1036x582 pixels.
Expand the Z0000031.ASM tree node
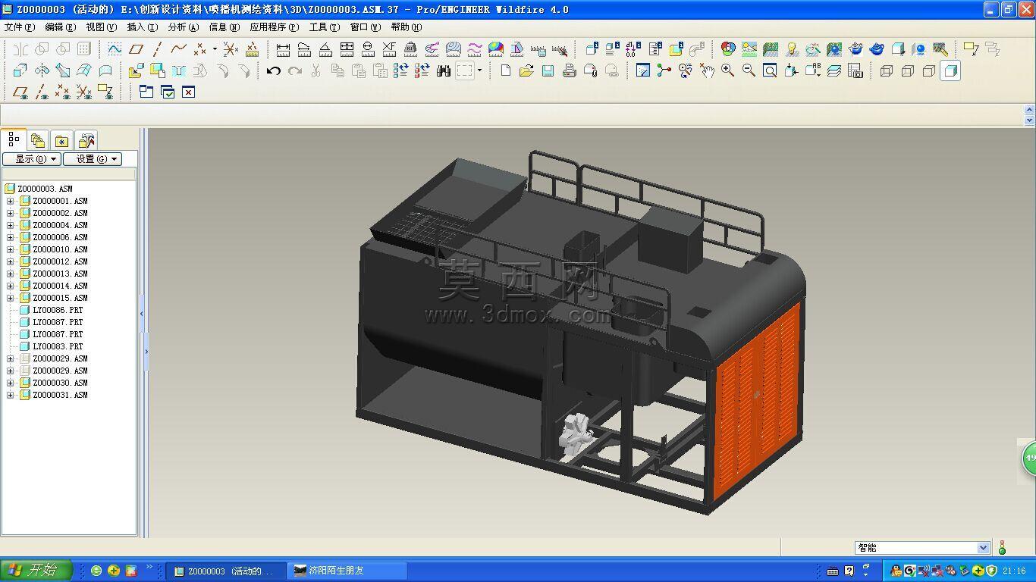(x=11, y=395)
